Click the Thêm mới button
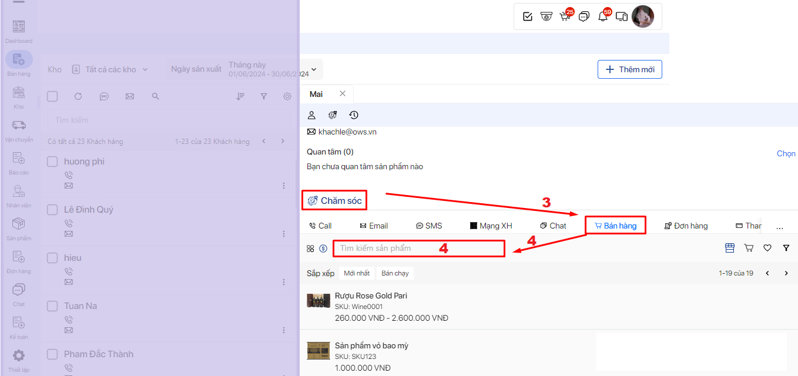798x376 pixels. [630, 69]
